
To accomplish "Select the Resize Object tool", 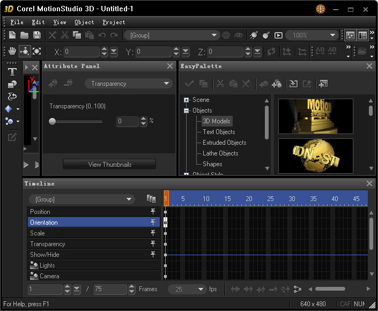I will [x=36, y=51].
